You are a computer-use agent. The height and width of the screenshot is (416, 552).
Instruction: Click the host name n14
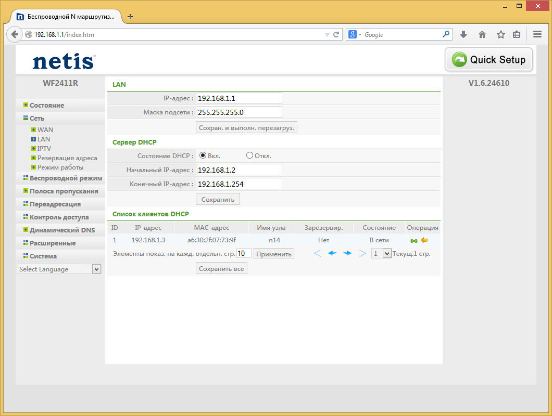click(274, 240)
